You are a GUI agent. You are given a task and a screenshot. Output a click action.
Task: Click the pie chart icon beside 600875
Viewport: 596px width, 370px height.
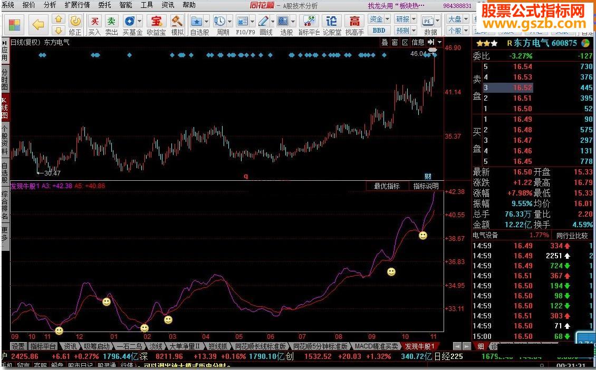(585, 43)
